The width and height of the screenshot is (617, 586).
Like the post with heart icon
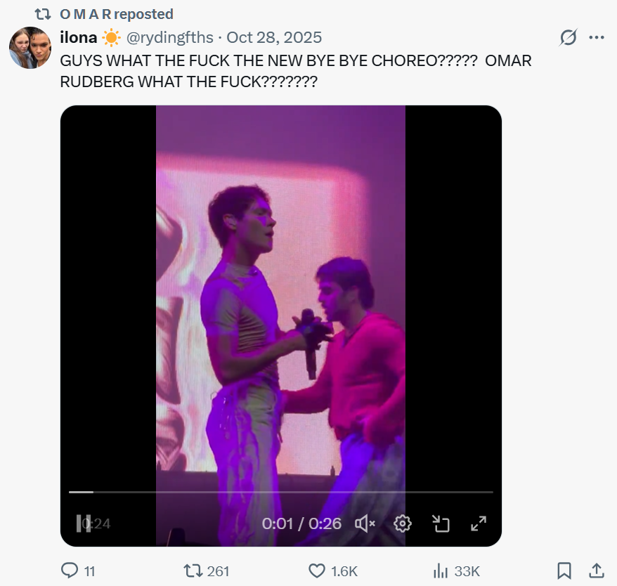click(x=318, y=571)
